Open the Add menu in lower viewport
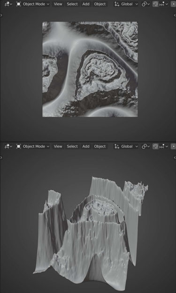The width and height of the screenshot is (176, 293). (86, 146)
